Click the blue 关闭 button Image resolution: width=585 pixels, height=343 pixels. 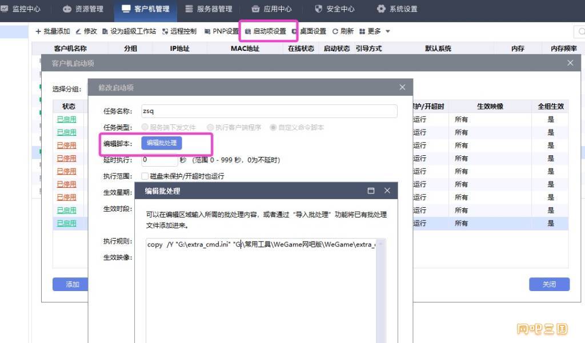549,284
